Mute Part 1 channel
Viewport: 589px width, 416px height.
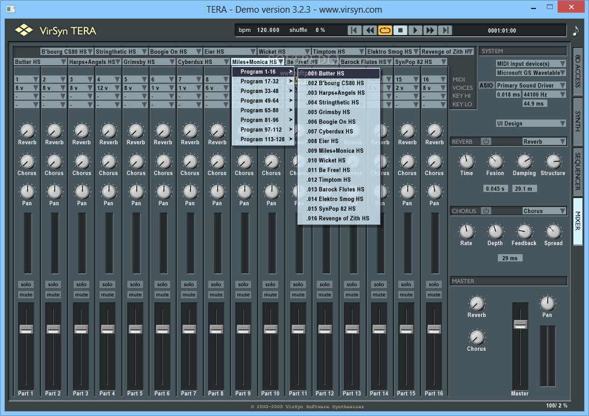pyautogui.click(x=26, y=295)
